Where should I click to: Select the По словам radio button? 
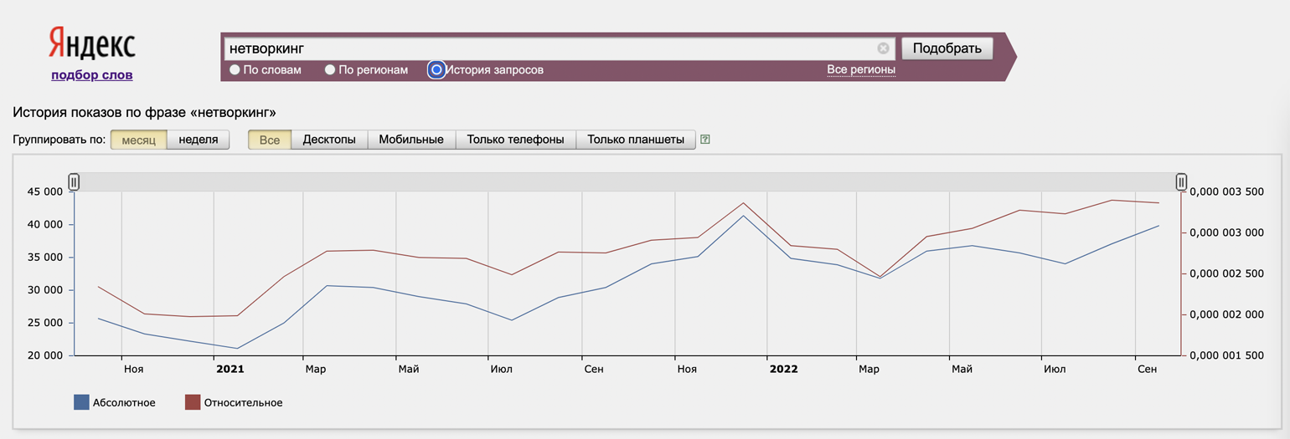pos(235,70)
